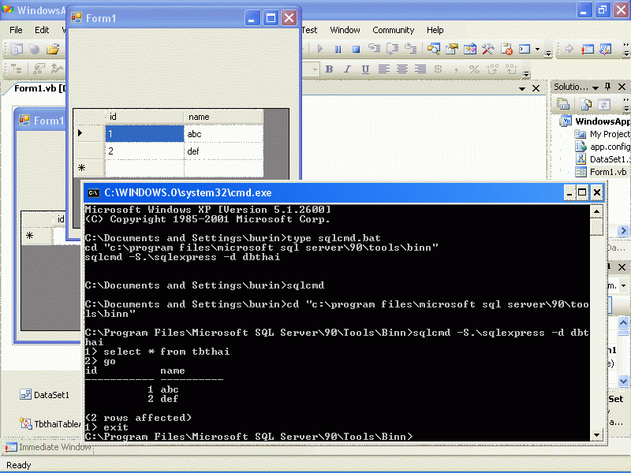Click the properties panel scroll up arrow
This screenshot has height=473, width=631.
point(623,322)
